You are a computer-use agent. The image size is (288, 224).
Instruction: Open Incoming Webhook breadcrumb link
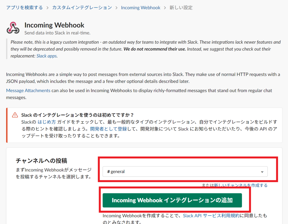pos(141,8)
